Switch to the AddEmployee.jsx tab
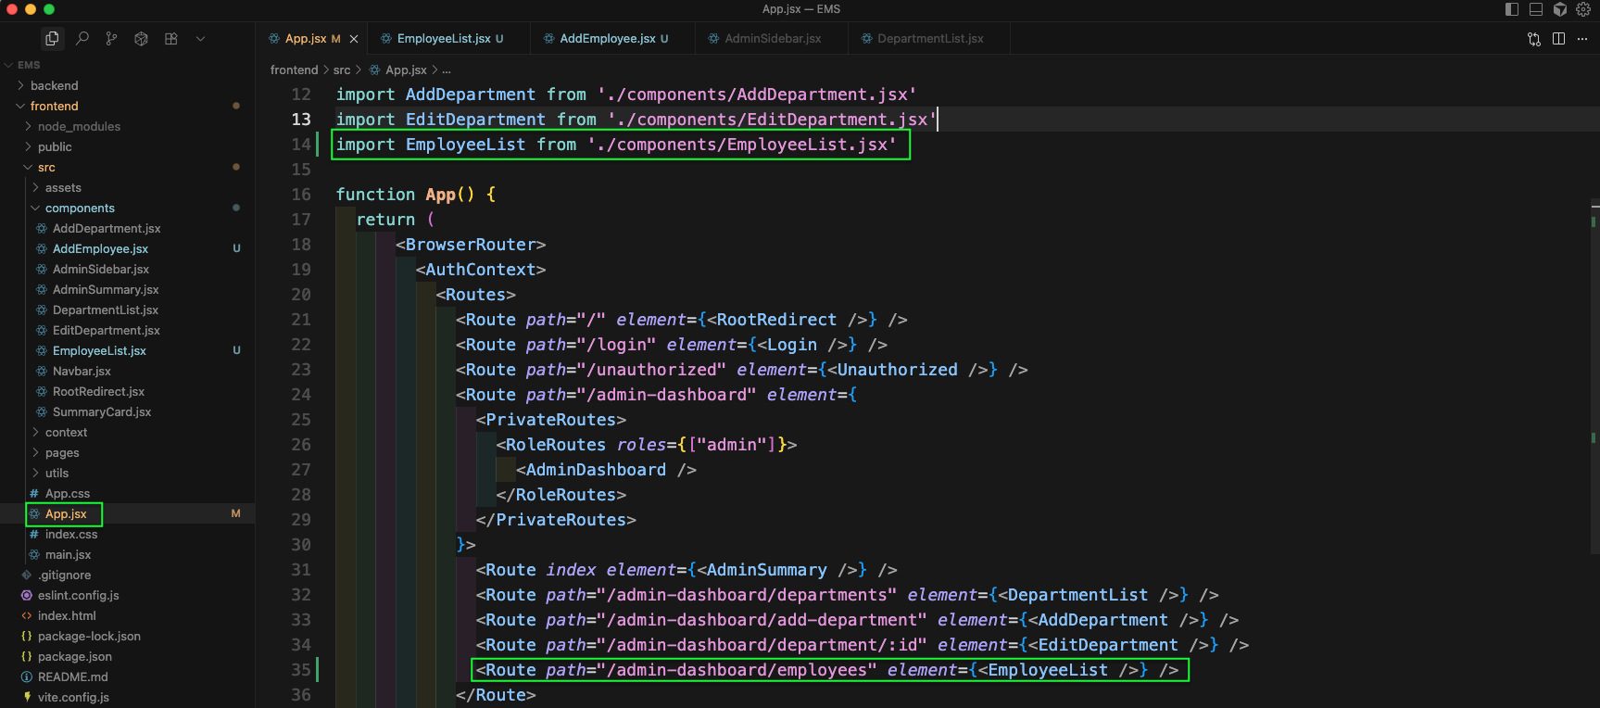This screenshot has height=708, width=1600. click(x=613, y=39)
